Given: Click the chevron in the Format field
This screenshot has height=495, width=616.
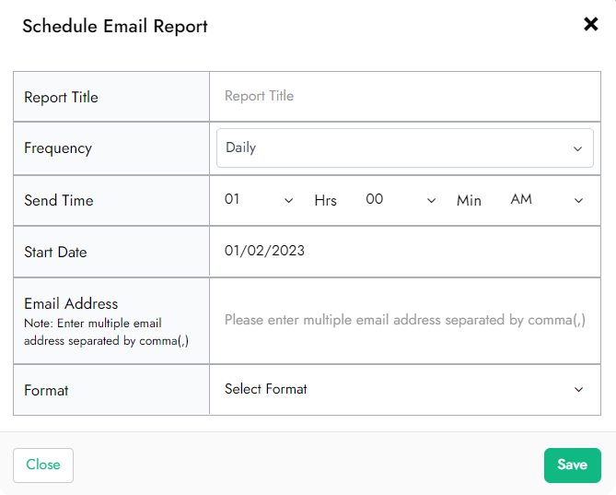Looking at the screenshot, I should coord(578,390).
